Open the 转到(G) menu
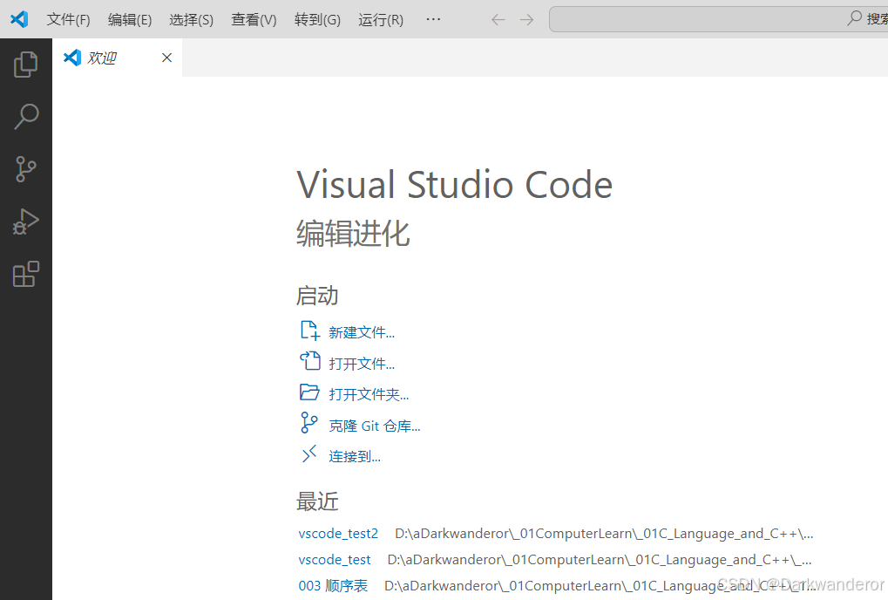This screenshot has height=600, width=888. tap(317, 20)
